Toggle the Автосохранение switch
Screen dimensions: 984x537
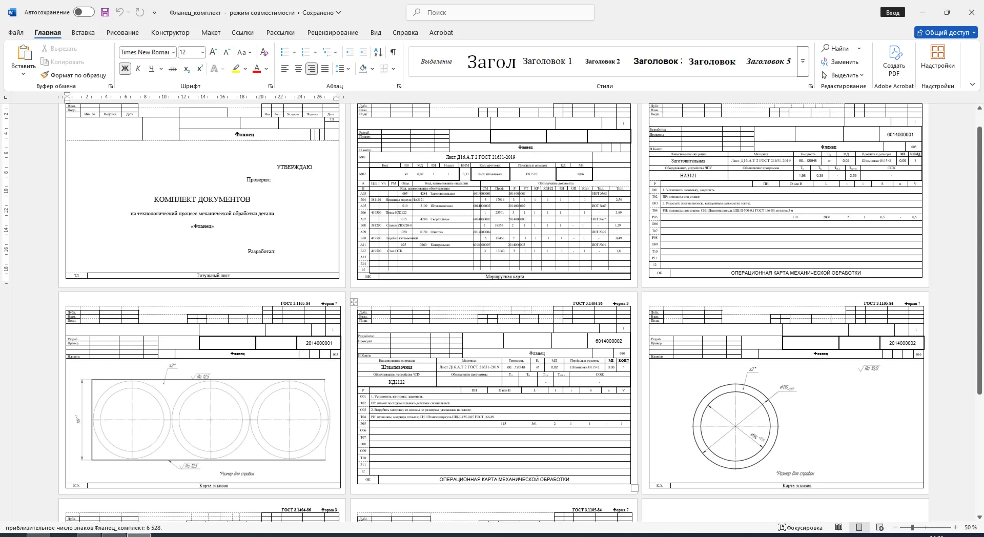[84, 12]
